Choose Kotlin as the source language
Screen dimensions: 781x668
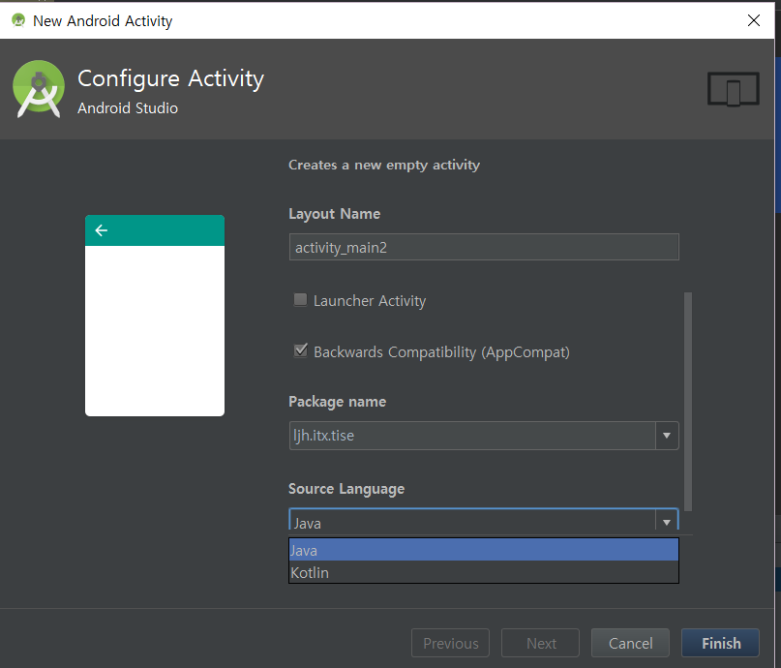[484, 572]
